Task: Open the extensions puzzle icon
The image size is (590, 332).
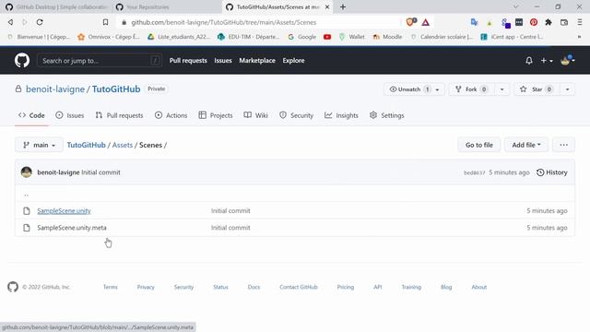Action: [x=549, y=22]
